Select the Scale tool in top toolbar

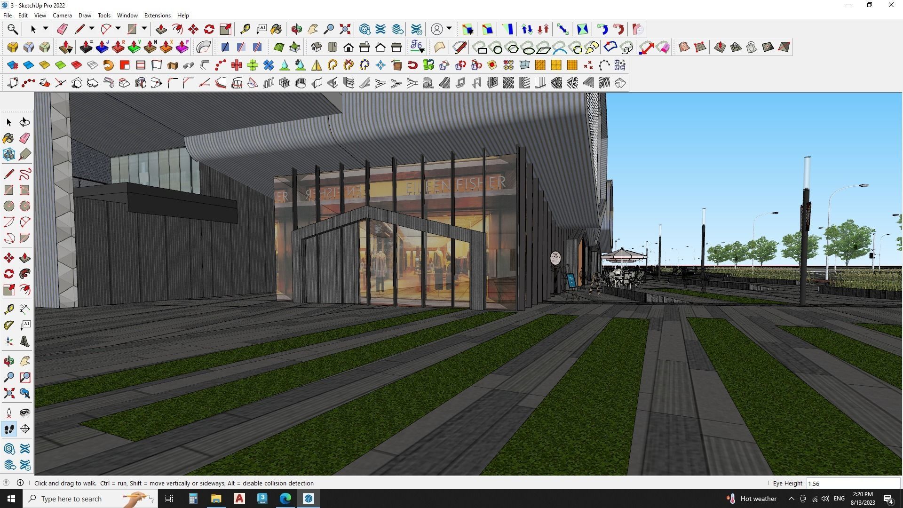(225, 29)
